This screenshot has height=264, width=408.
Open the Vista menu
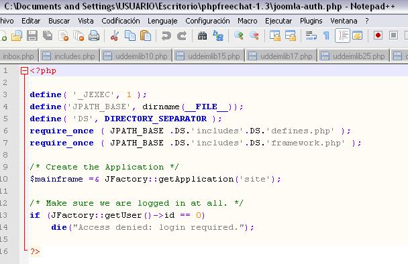(x=86, y=21)
